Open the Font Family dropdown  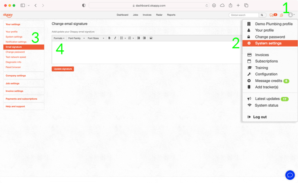pyautogui.click(x=76, y=38)
